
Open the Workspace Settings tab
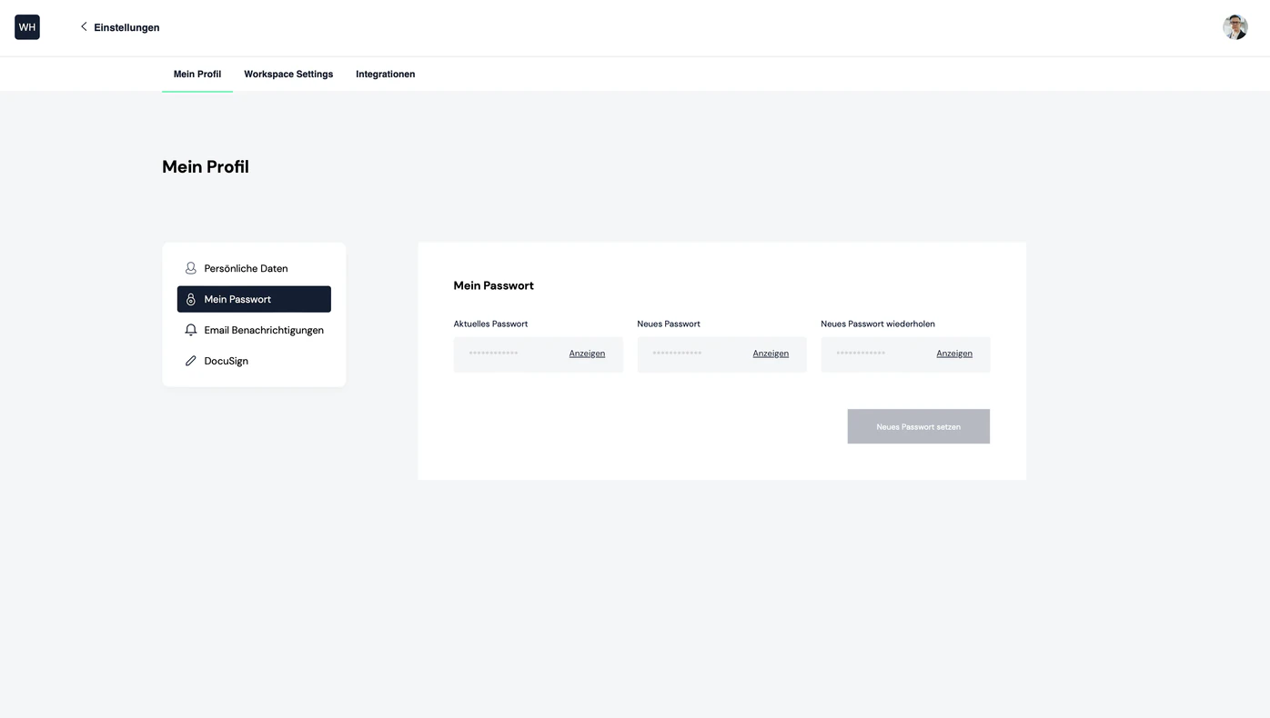(288, 74)
